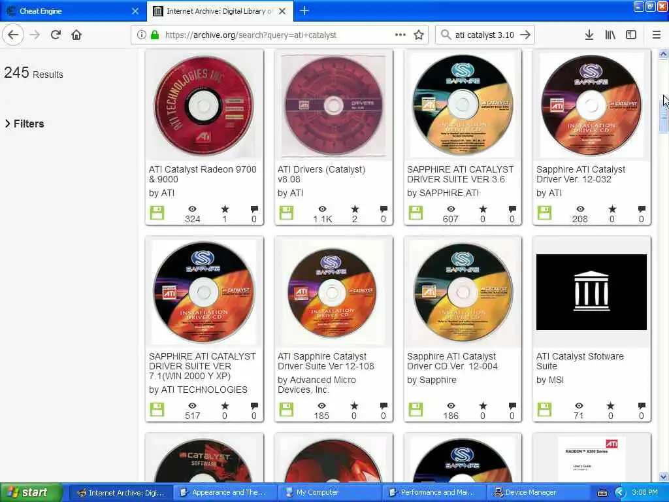Open the page actions three-dot menu

(x=400, y=35)
